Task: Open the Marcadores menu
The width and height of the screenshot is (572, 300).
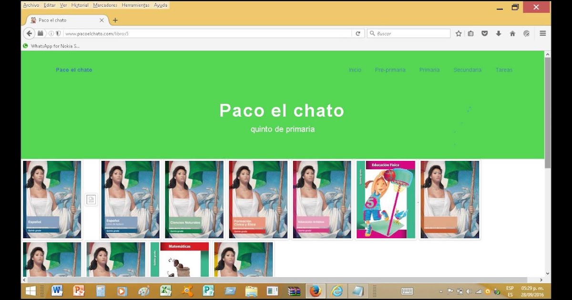Action: pyautogui.click(x=105, y=5)
